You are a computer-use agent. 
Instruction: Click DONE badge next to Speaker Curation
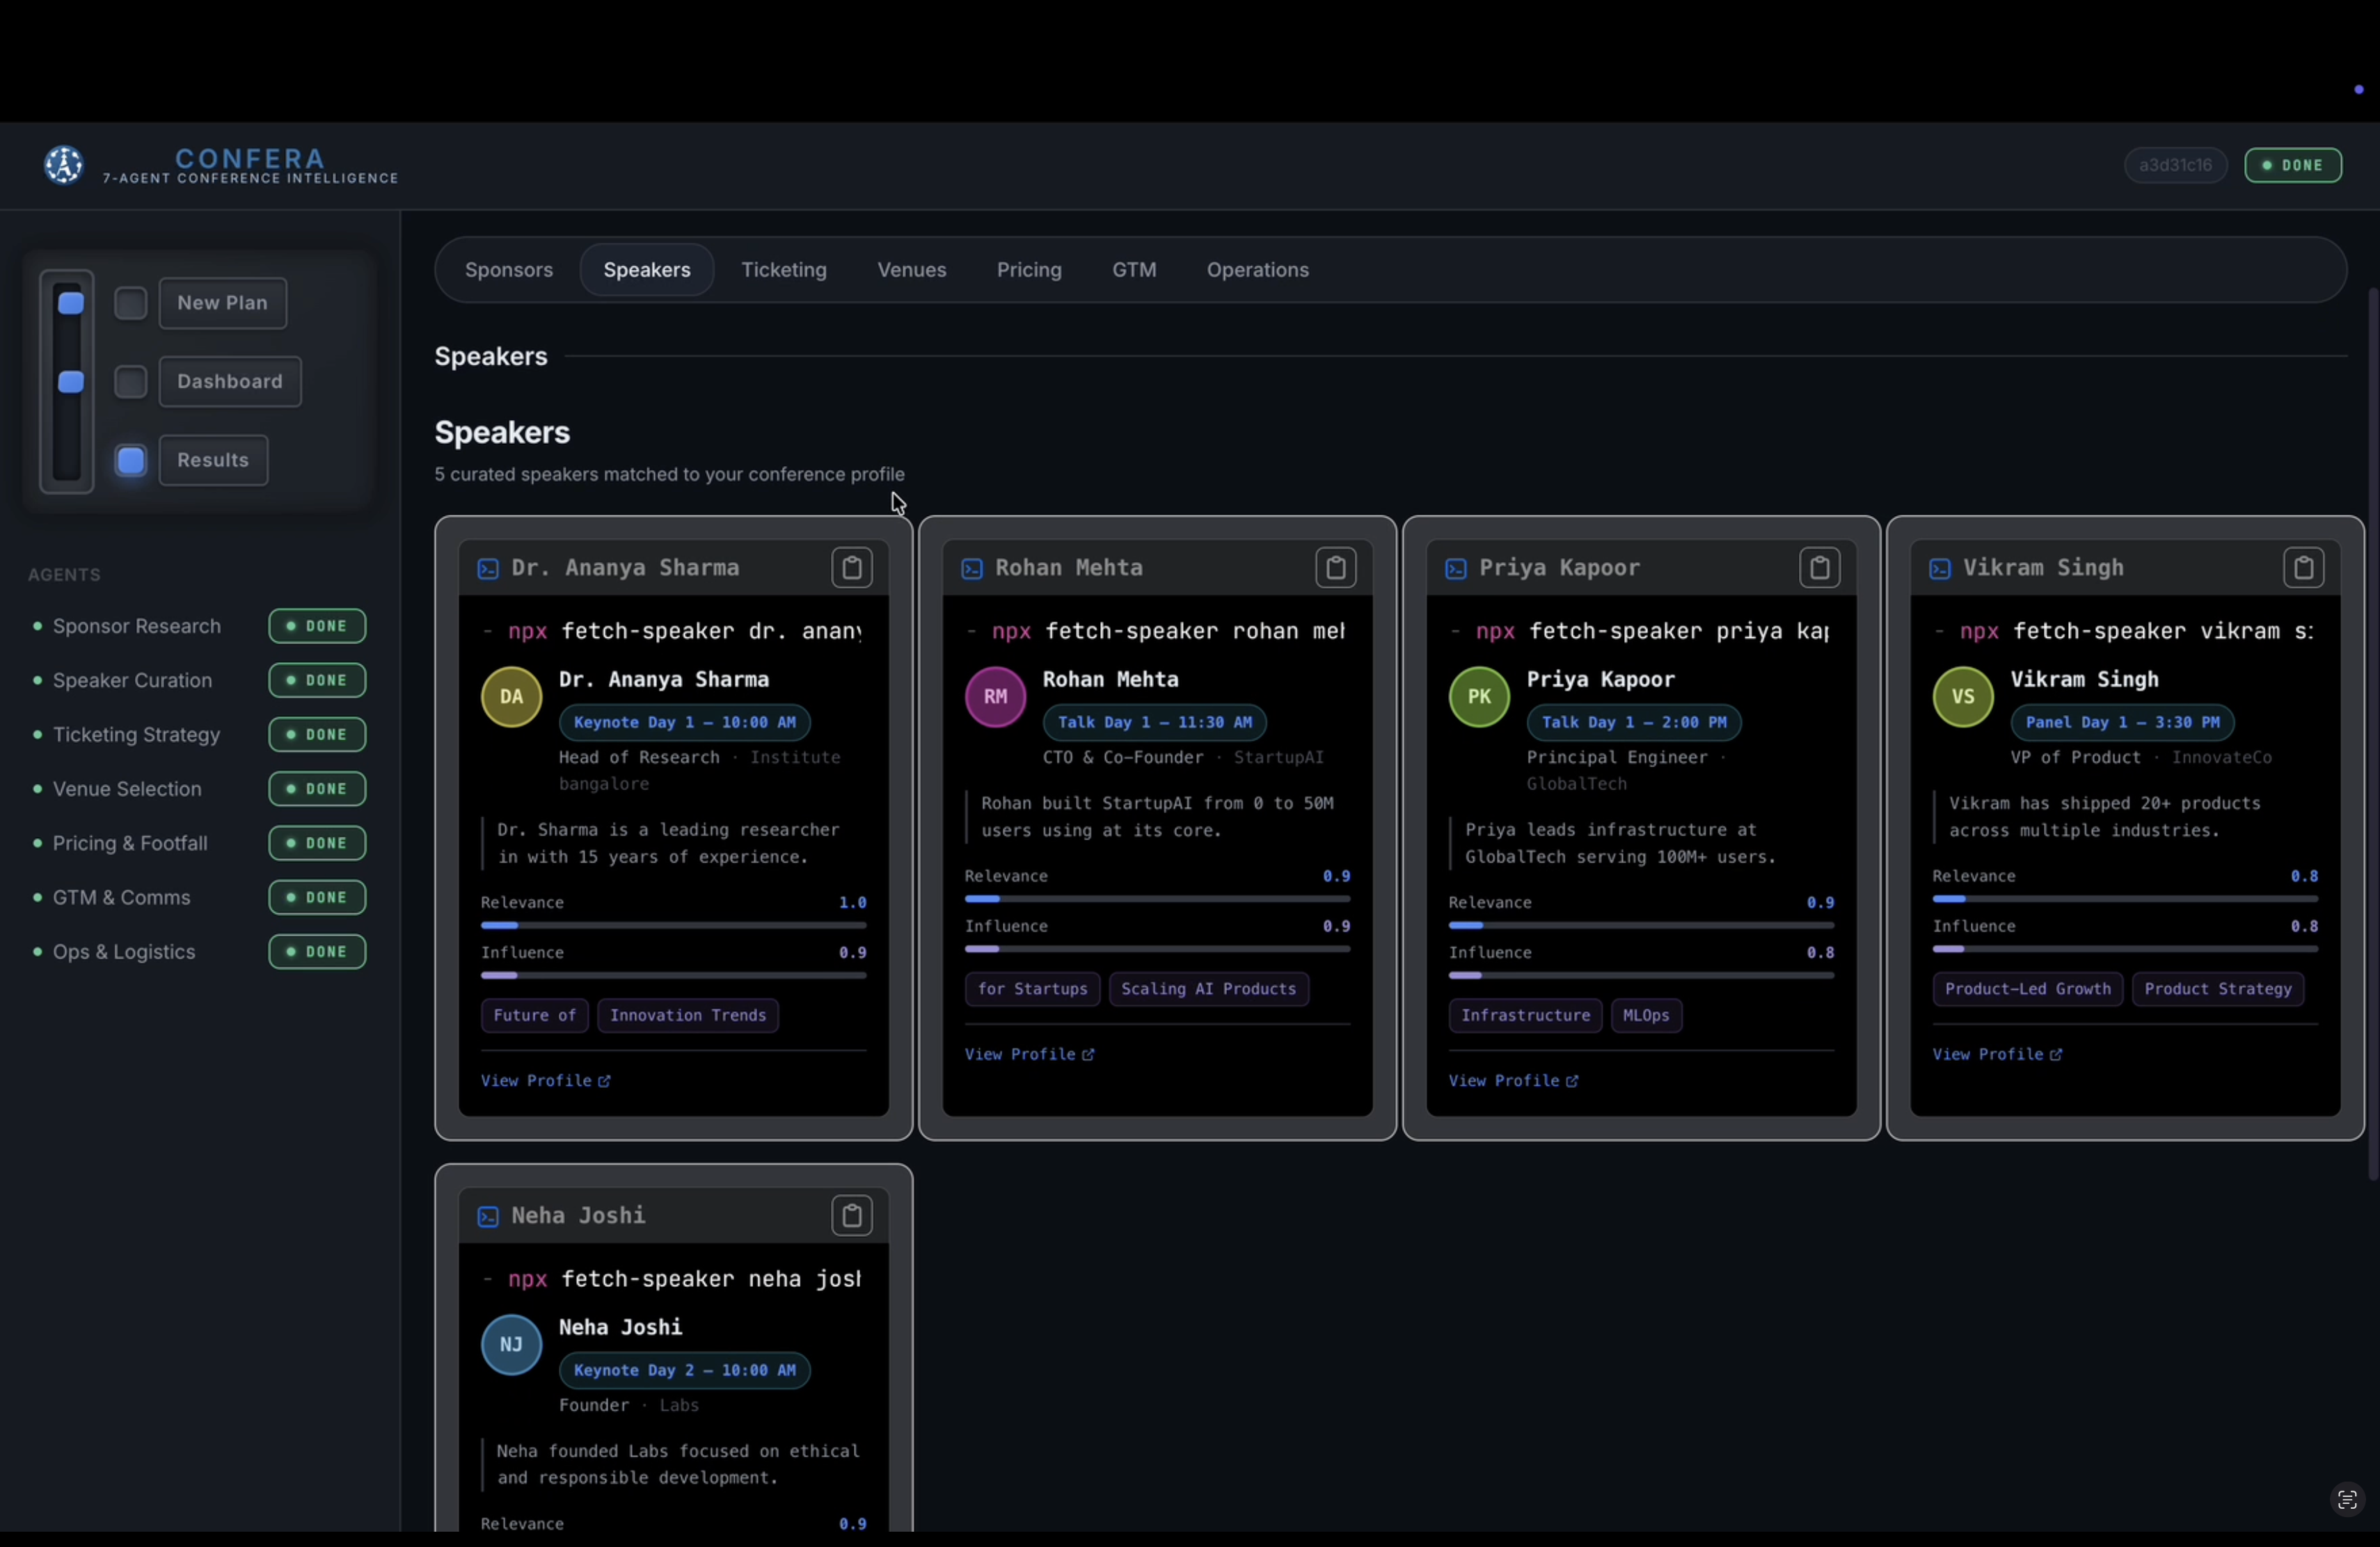(x=317, y=680)
